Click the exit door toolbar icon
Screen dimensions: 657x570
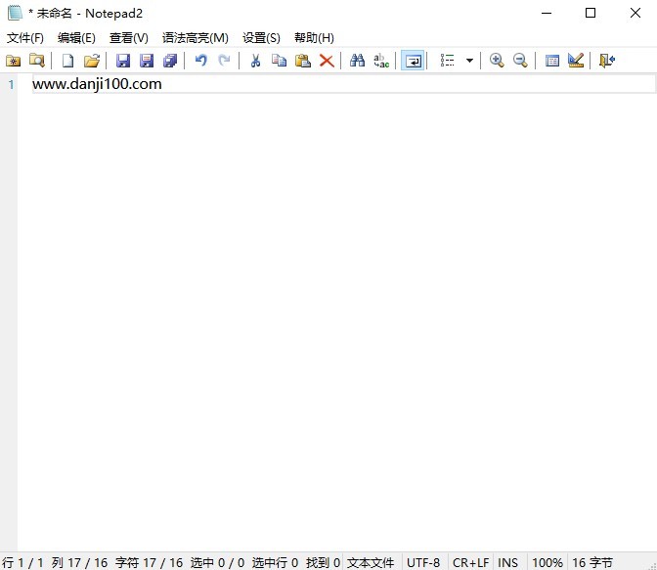coord(607,61)
